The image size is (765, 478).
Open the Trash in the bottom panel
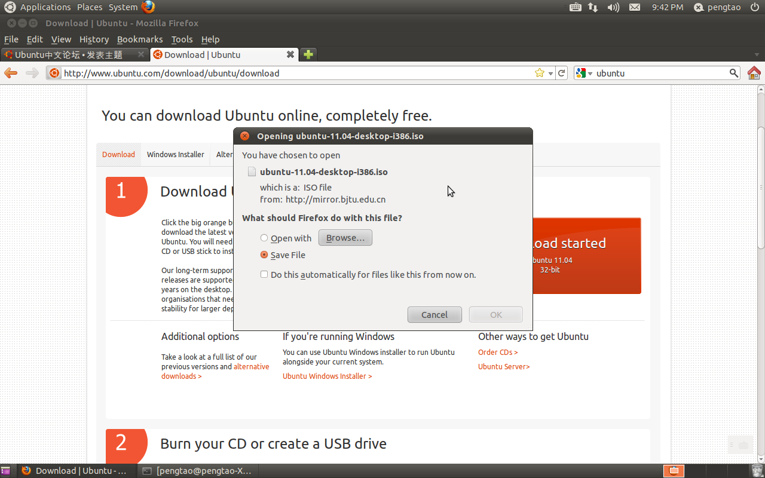pos(757,471)
